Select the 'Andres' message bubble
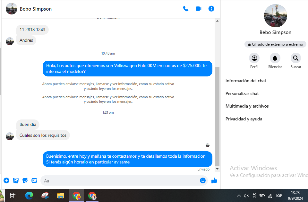308x202 pixels. [26, 40]
